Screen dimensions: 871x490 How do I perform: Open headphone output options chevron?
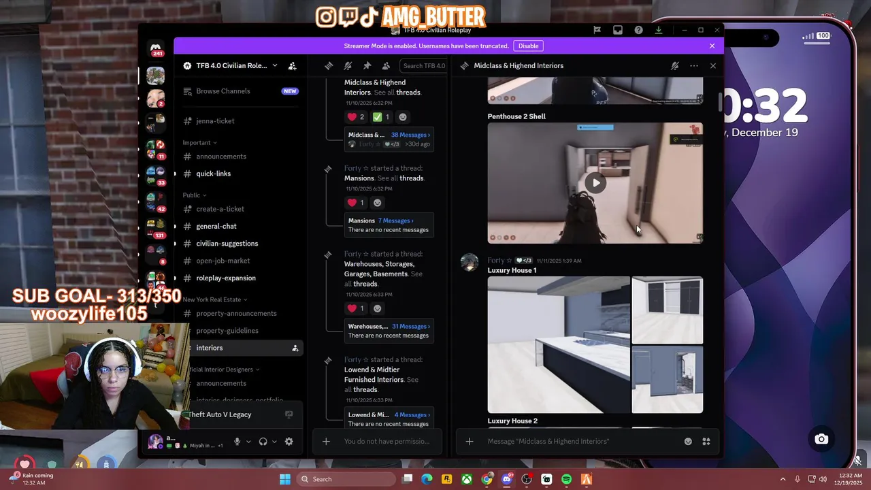tap(274, 442)
